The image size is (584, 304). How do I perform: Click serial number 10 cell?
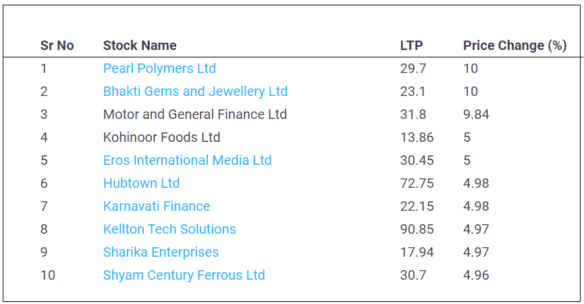pyautogui.click(x=47, y=275)
